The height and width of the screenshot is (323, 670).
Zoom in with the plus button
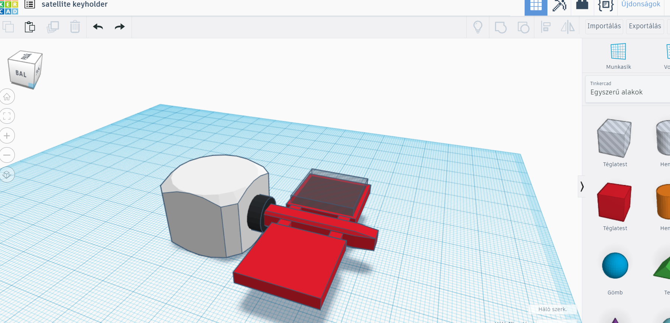[x=7, y=136]
